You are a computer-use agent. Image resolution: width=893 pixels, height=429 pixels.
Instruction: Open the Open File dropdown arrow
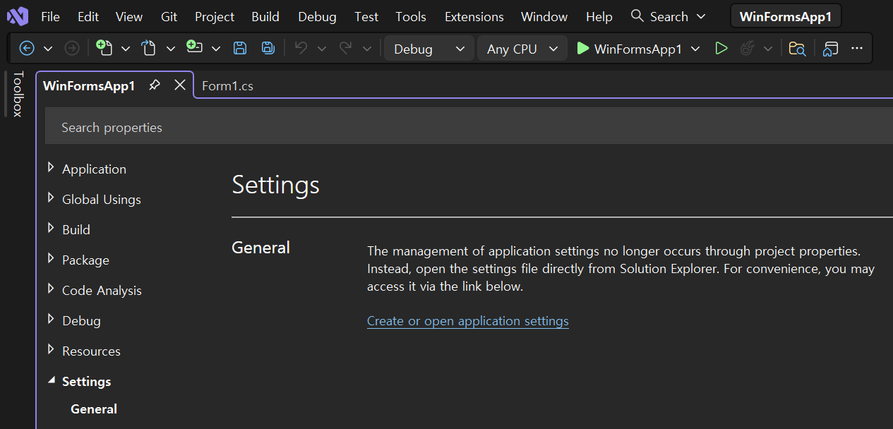pyautogui.click(x=170, y=49)
